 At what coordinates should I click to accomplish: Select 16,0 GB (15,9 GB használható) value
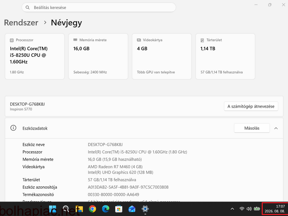[115, 159]
